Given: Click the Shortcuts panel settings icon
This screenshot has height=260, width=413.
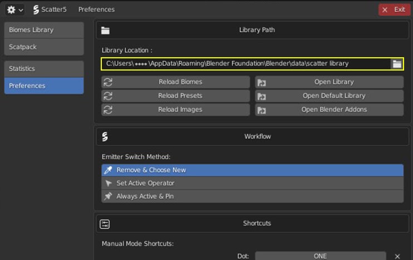Looking at the screenshot, I should click(x=105, y=224).
